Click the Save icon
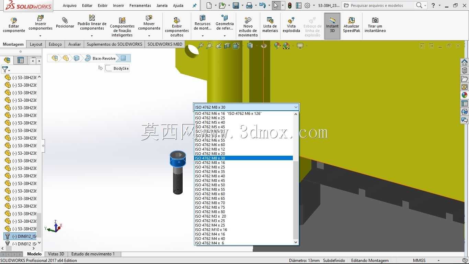This screenshot has height=264, width=469. point(236,5)
